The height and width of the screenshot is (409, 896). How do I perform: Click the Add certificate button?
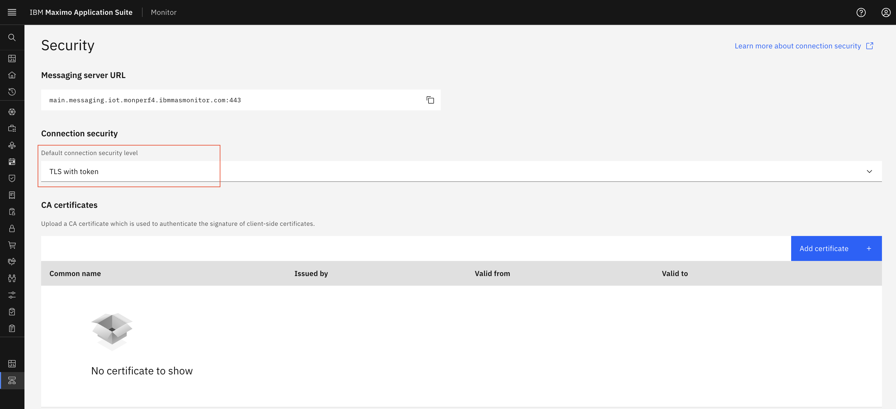[836, 249]
